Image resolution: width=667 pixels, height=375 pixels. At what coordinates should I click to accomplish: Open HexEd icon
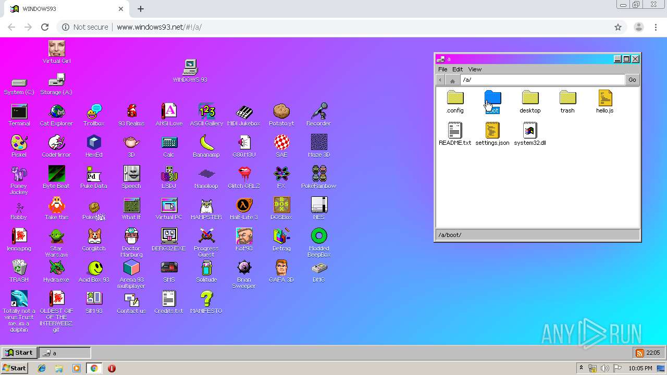(x=94, y=146)
